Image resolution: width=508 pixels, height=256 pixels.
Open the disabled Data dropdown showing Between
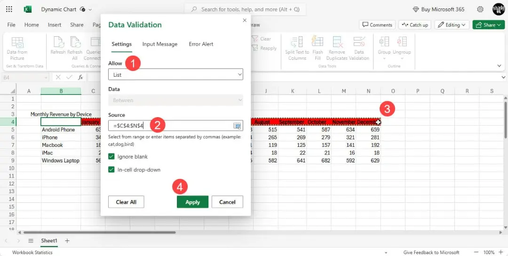click(x=175, y=100)
